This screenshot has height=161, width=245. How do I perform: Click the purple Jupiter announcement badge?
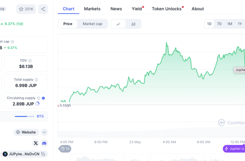pyautogui.click(x=234, y=149)
